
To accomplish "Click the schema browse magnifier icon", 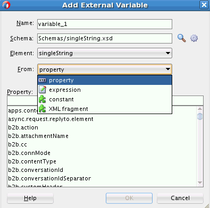I will pyautogui.click(x=181, y=38).
